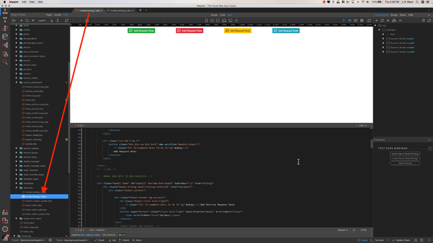Click the Publish button in status bar
This screenshot has height=243, width=433.
124,240
